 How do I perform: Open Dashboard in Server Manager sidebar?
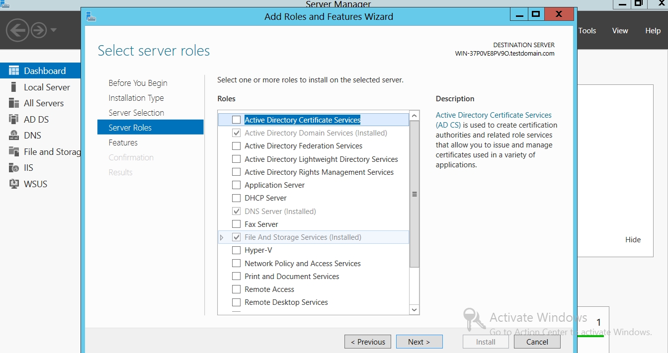point(40,71)
